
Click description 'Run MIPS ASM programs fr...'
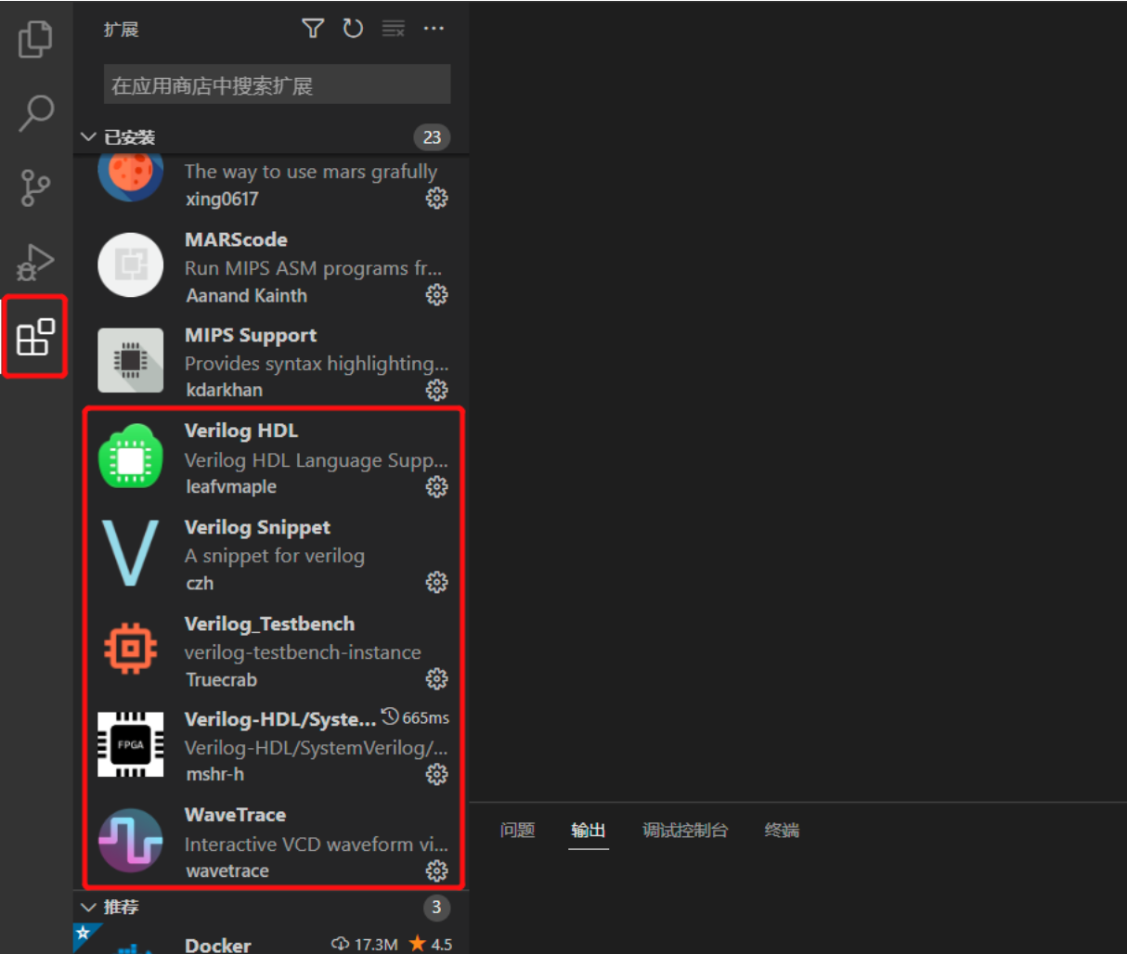tap(313, 268)
